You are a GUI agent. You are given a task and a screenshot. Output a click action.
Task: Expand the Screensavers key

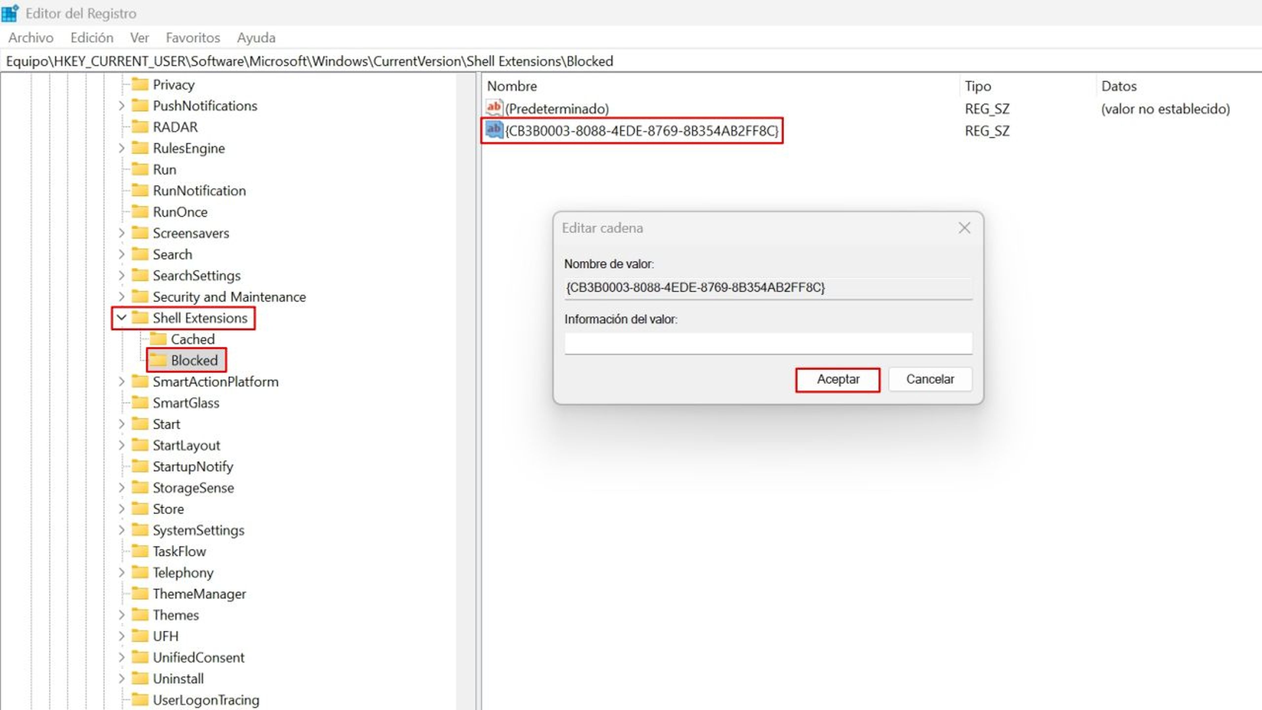click(122, 233)
